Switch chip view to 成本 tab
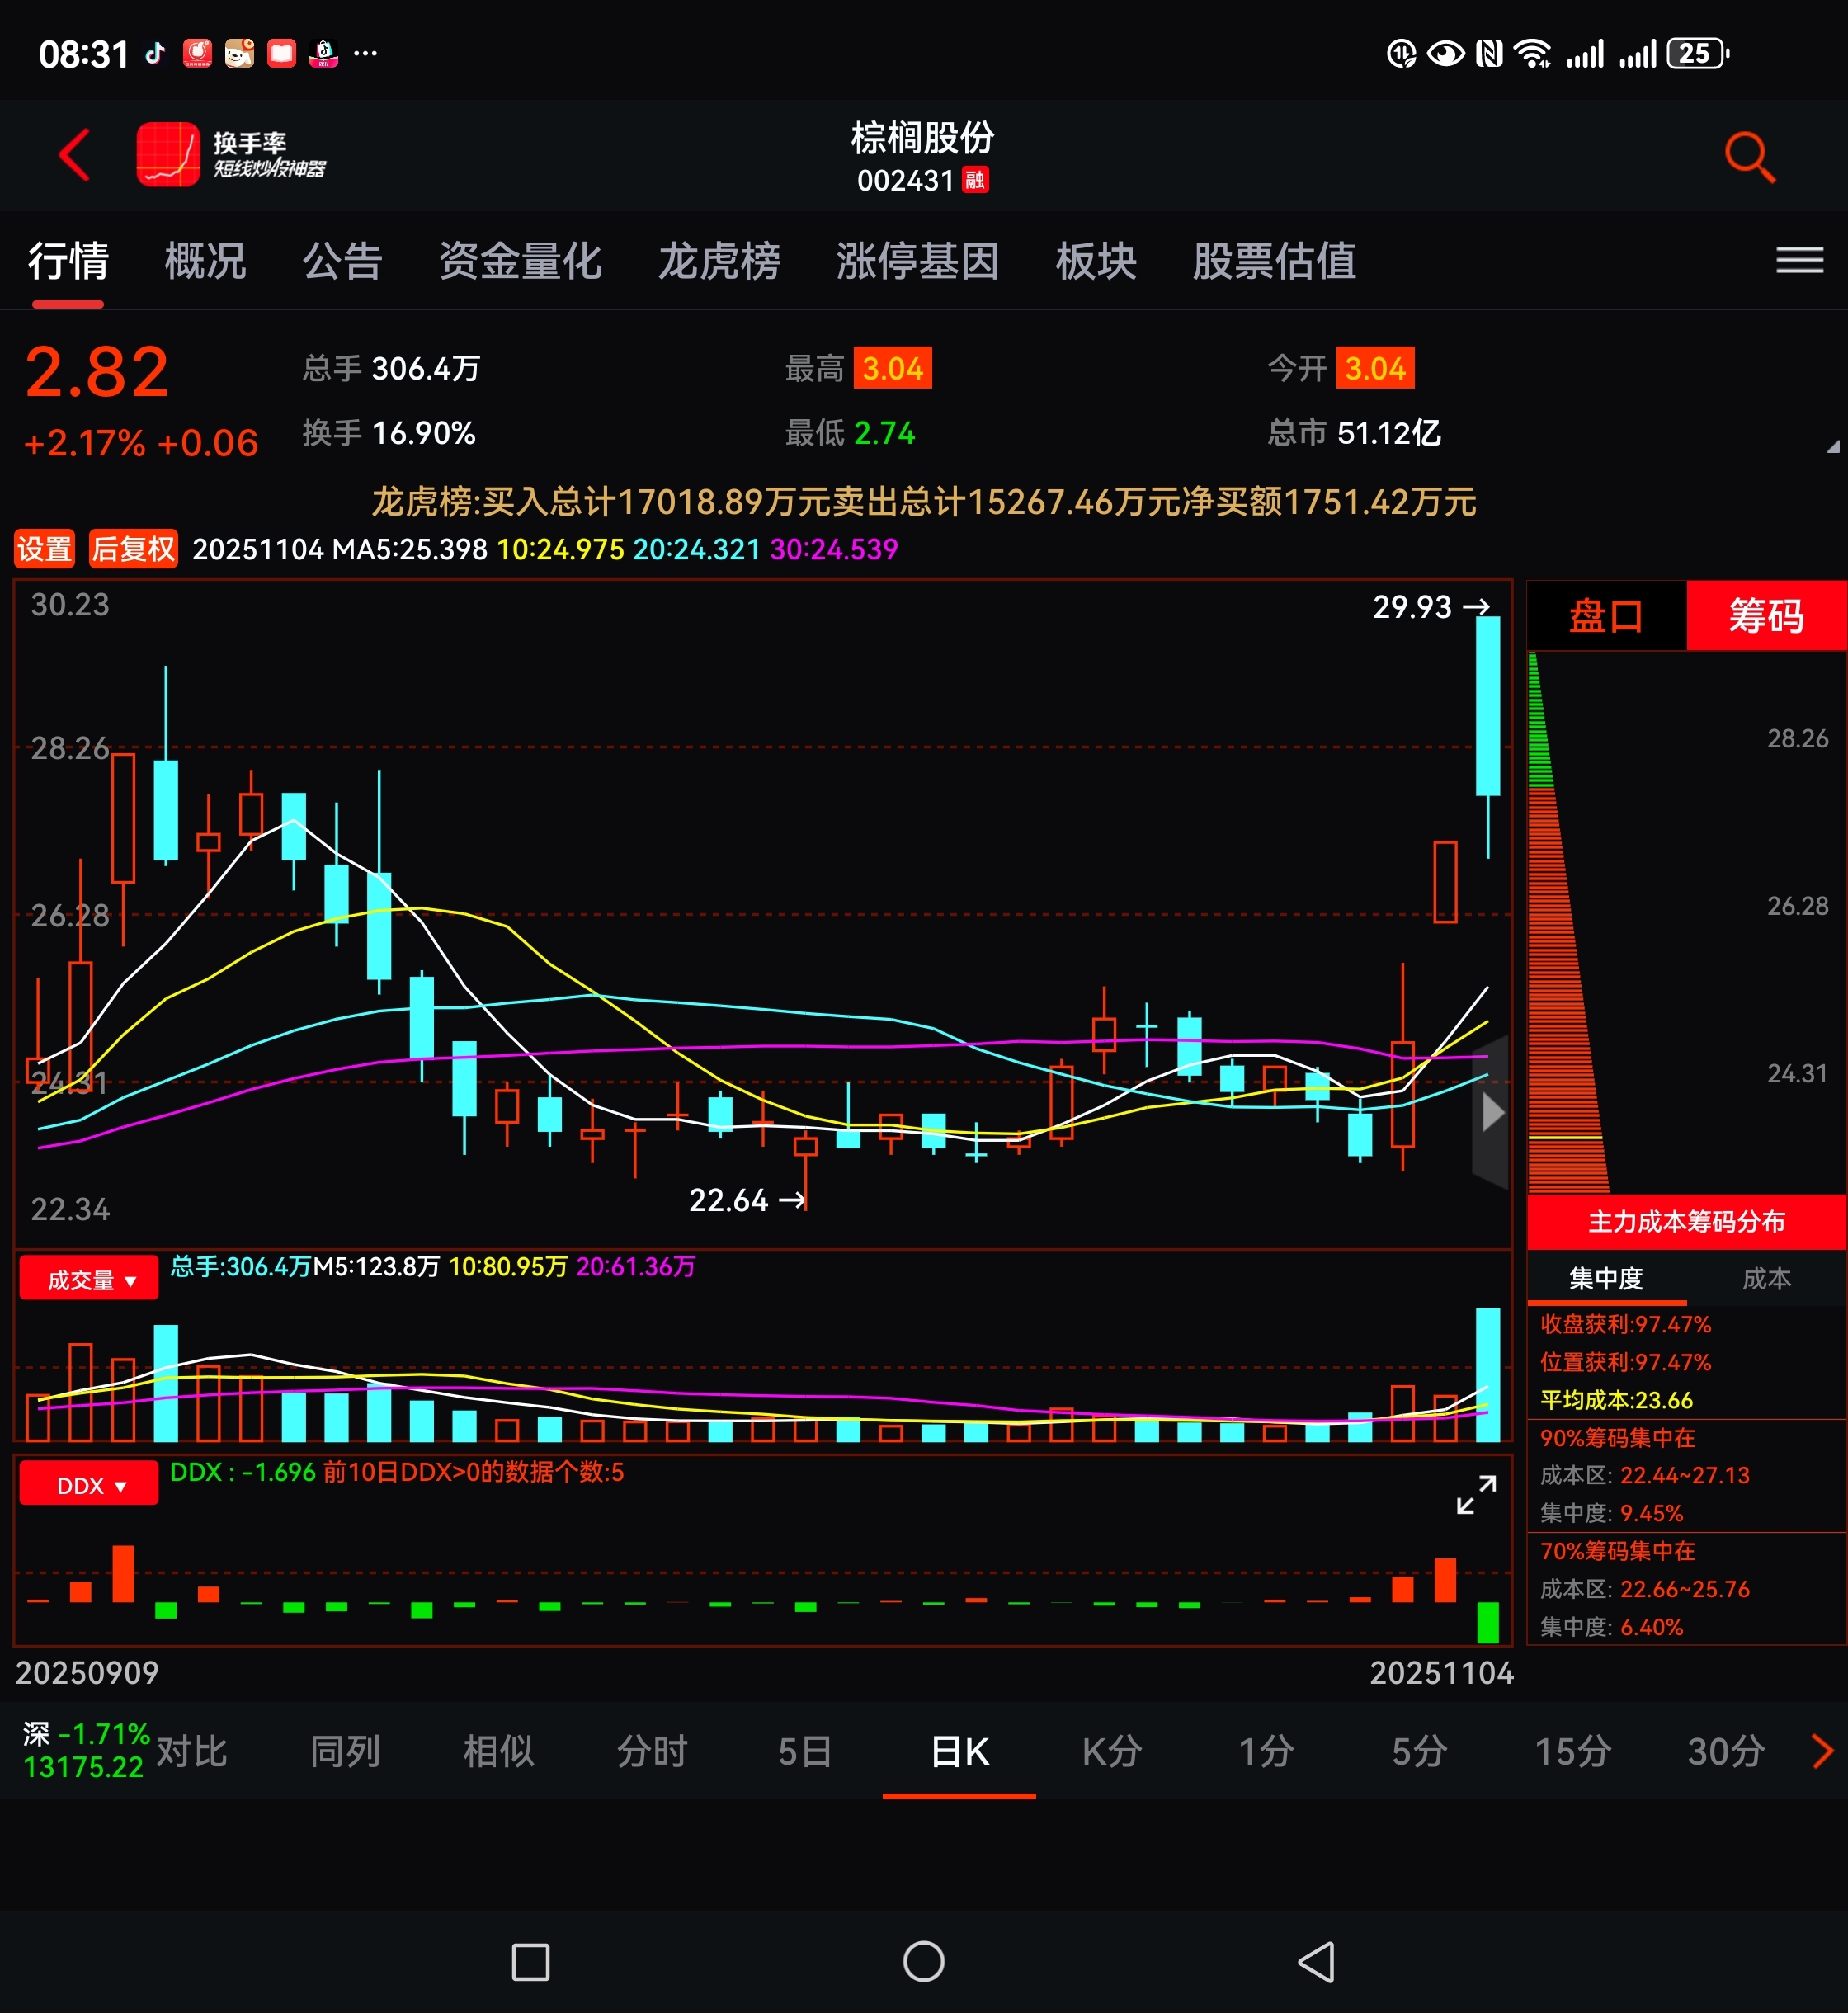 [x=1766, y=1278]
